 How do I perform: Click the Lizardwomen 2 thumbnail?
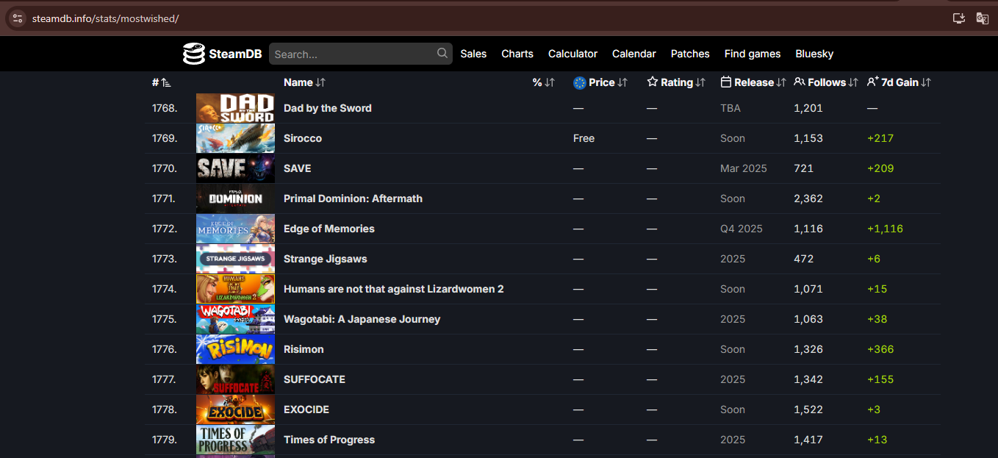tap(235, 289)
